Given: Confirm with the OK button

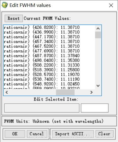Looking at the screenshot, I should (15, 134).
